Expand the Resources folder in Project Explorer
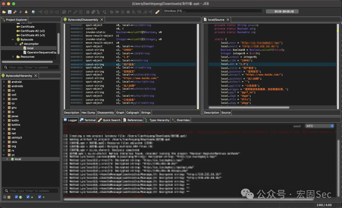The width and height of the screenshot is (342, 208). pyautogui.click(x=13, y=56)
